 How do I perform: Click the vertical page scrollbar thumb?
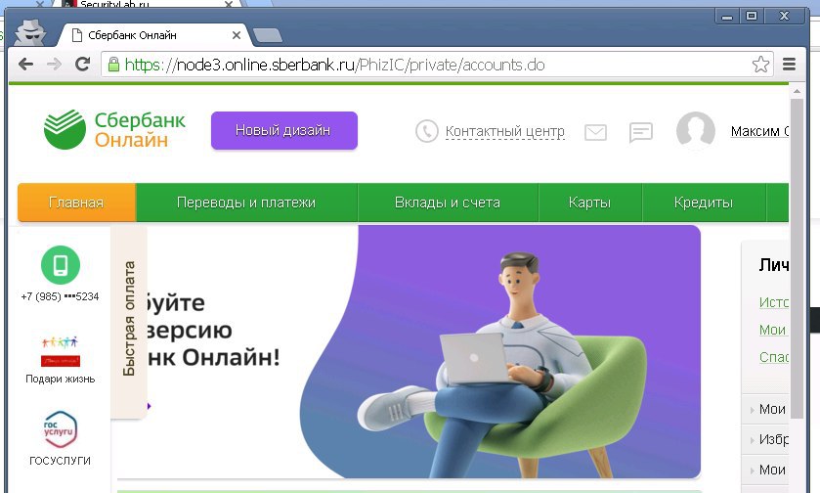coord(797,258)
